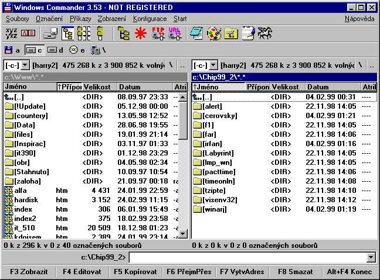Click right panel root directory backslash button
This screenshot has height=280, width=380.
click(361, 65)
